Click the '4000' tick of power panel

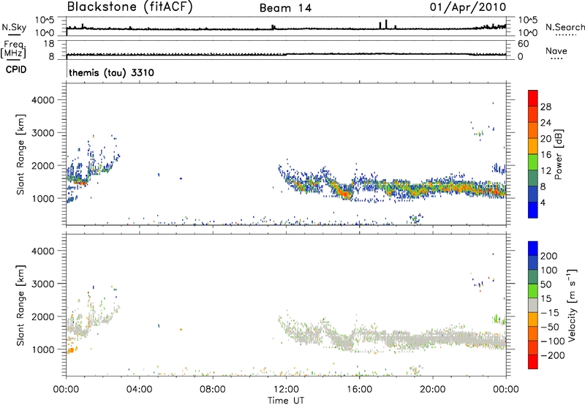(43, 100)
